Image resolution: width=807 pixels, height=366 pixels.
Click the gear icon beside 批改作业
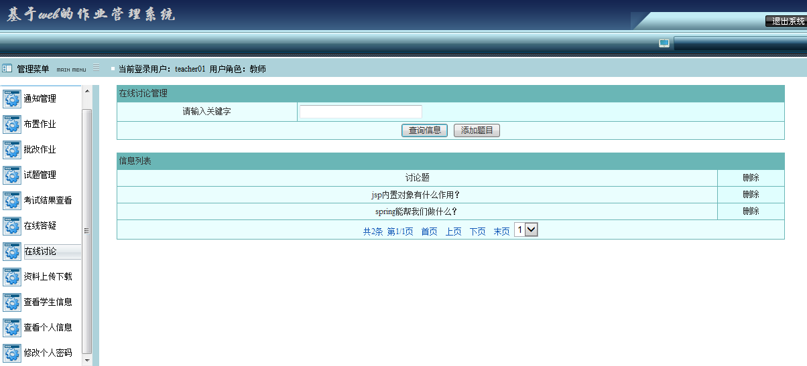tap(12, 150)
